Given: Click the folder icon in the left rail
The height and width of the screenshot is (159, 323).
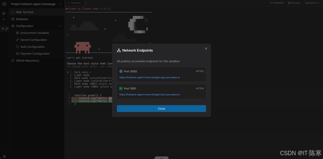Looking at the screenshot, I should point(4,4).
